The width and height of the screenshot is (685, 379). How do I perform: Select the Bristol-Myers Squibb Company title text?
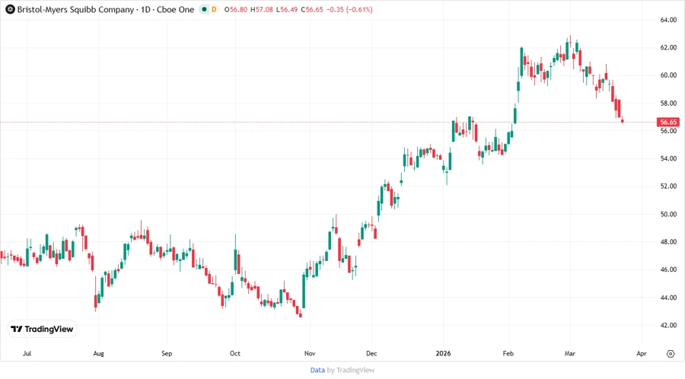tap(75, 9)
